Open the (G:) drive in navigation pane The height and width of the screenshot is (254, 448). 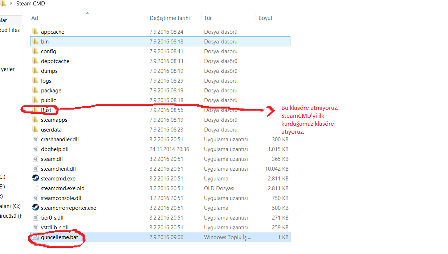coord(10,206)
